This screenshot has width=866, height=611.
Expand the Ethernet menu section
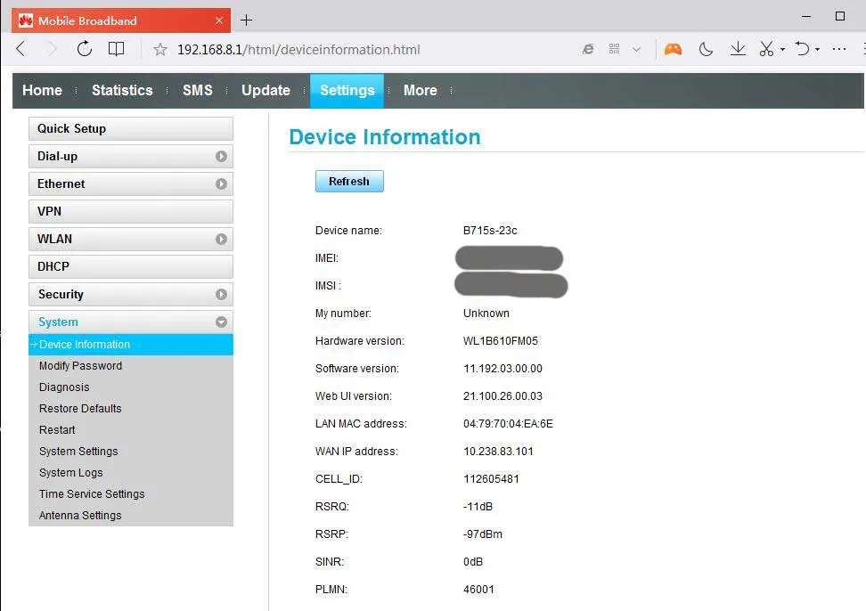click(x=131, y=183)
